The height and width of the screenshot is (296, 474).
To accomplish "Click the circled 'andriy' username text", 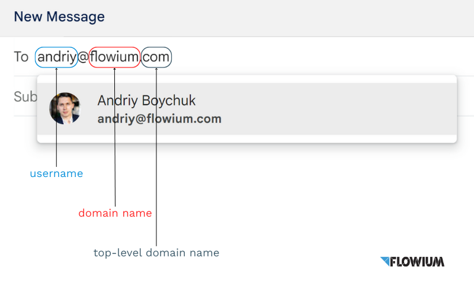I will pyautogui.click(x=56, y=57).
